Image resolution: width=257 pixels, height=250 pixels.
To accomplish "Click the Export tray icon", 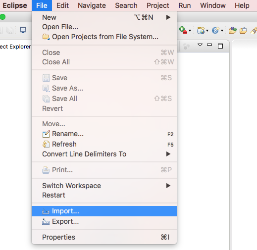I will point(46,222).
